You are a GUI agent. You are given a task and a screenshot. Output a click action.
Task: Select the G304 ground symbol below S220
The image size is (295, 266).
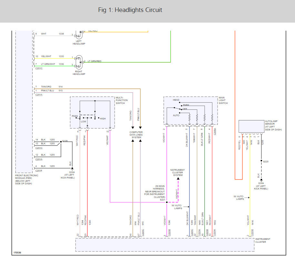click(261, 180)
